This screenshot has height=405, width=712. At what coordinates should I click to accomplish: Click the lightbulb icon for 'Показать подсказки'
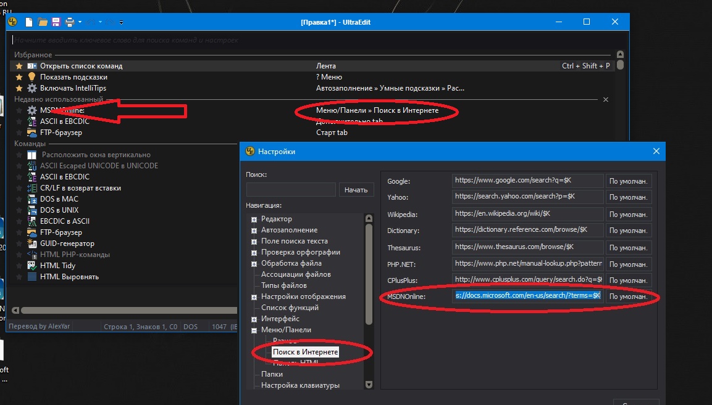(x=31, y=76)
